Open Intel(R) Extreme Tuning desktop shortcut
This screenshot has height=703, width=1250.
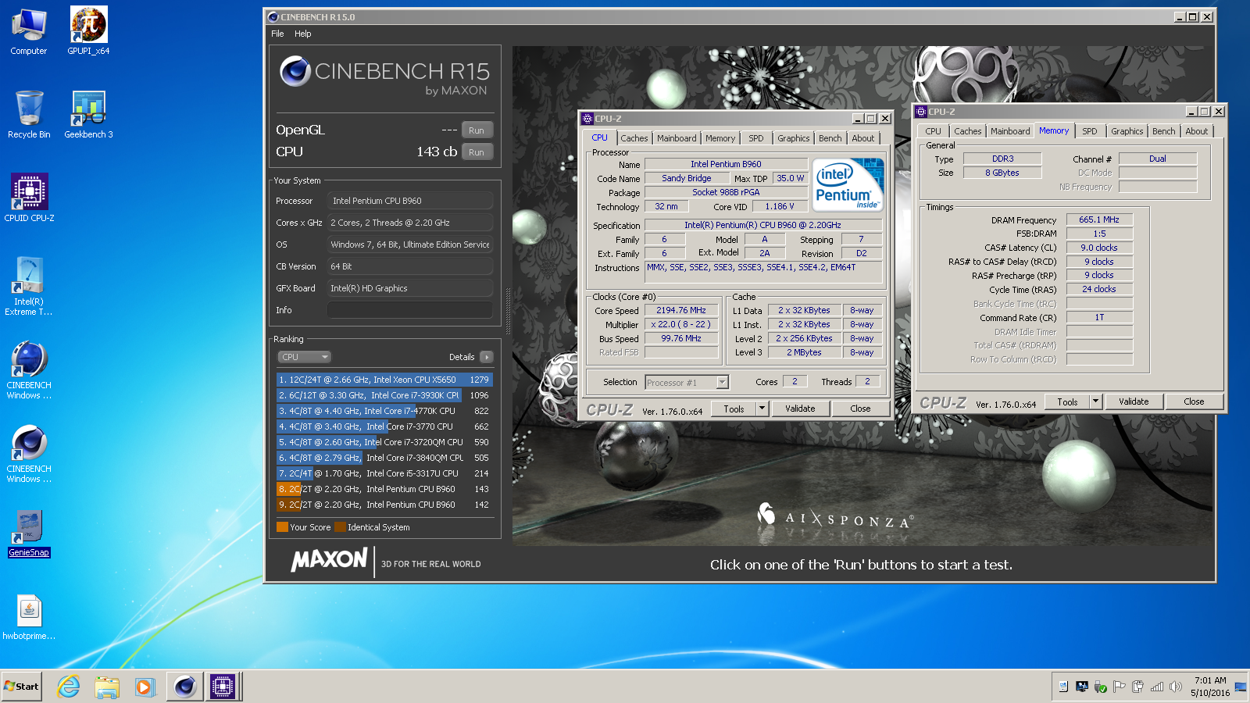[29, 287]
